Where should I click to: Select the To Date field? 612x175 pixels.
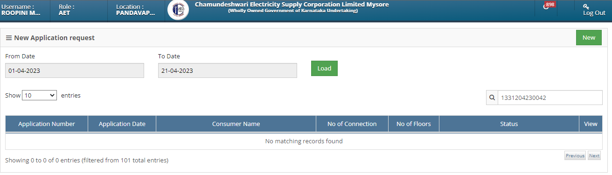[x=228, y=71]
